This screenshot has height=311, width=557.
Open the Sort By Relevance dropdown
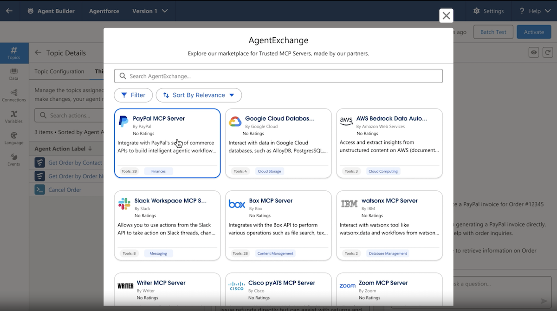coord(199,95)
